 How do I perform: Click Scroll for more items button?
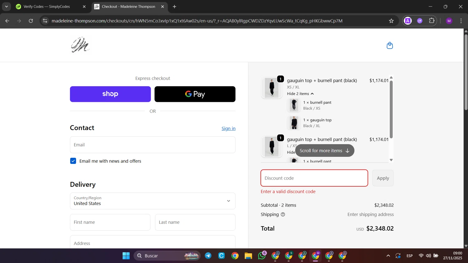pyautogui.click(x=324, y=151)
